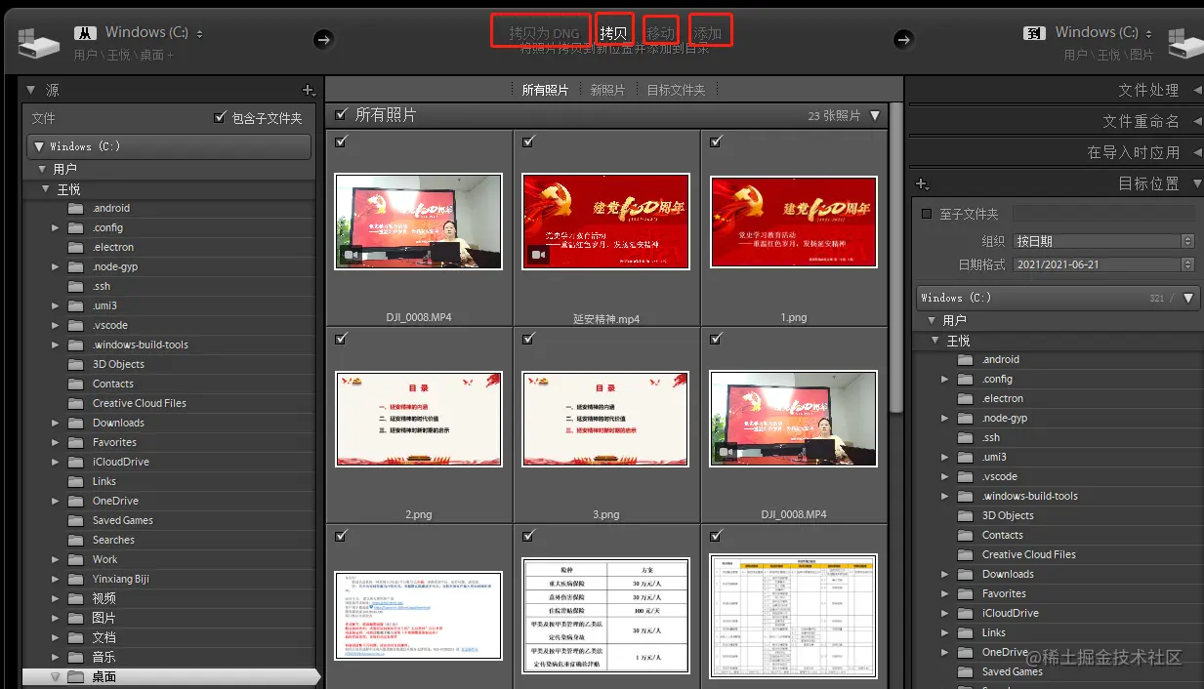Click the Links folder icon in the source panel
Viewport: 1204px width, 689px height.
(76, 481)
